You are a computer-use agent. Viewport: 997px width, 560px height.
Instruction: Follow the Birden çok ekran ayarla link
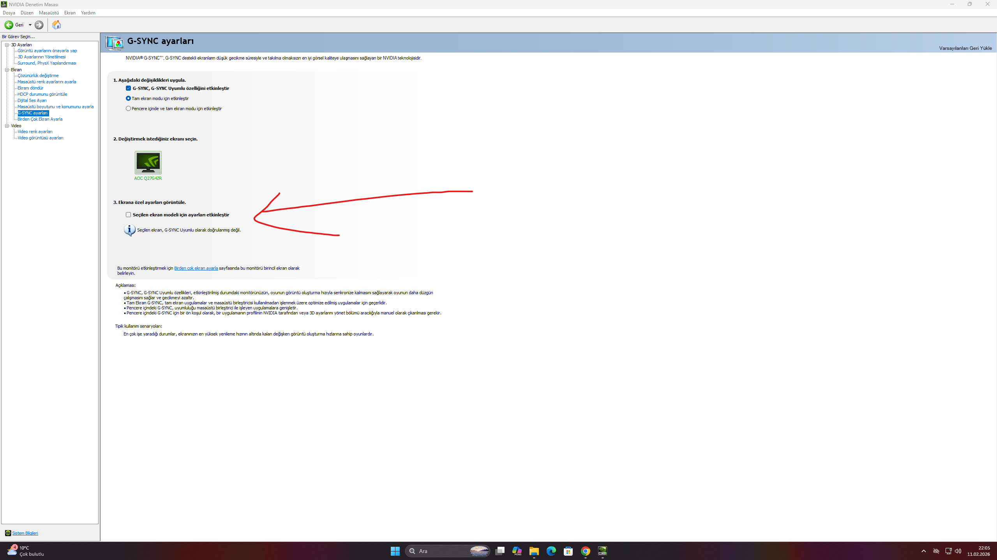196,268
